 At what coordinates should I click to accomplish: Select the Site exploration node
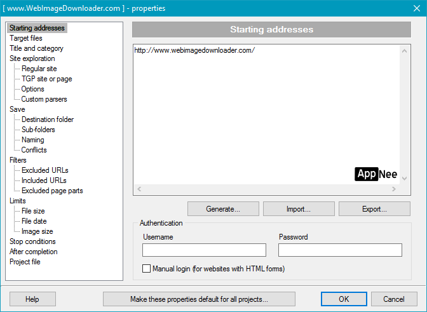pyautogui.click(x=32, y=58)
